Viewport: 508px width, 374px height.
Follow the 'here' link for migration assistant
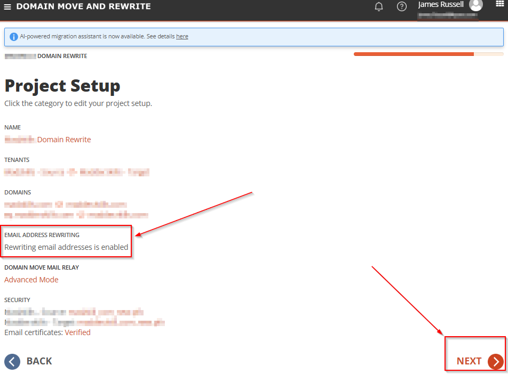pos(182,37)
